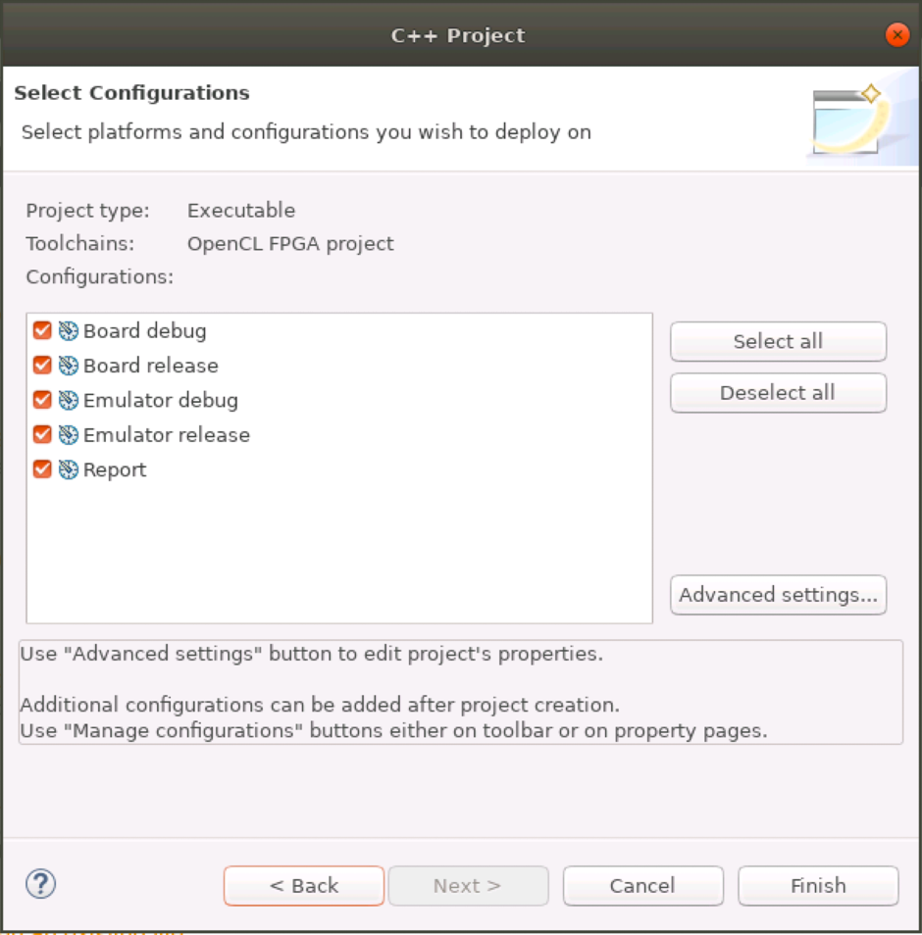Image resolution: width=922 pixels, height=935 pixels.
Task: Cancel the C++ Project wizard
Action: [642, 886]
